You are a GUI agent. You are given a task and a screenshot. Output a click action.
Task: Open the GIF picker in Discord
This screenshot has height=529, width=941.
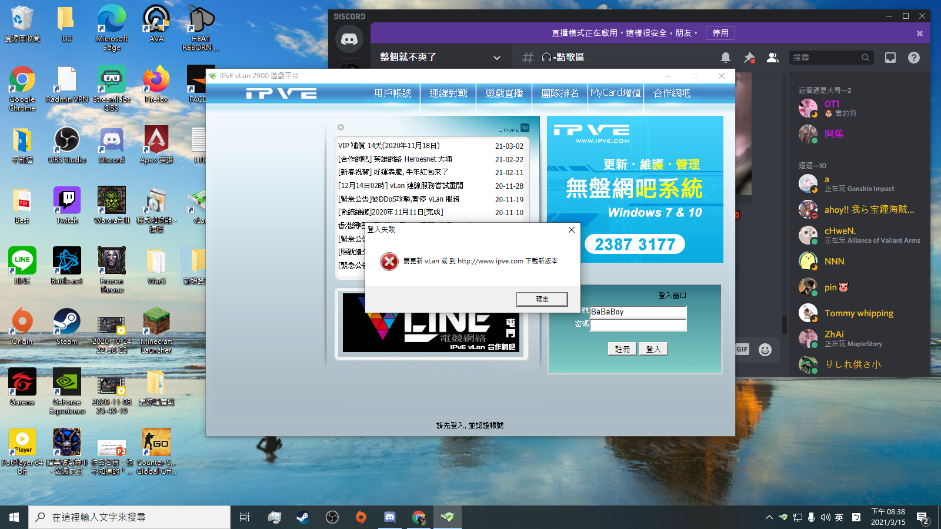click(742, 349)
